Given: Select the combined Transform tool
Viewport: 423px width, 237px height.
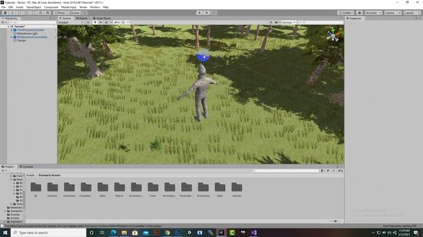Looking at the screenshot, I should (40, 13).
